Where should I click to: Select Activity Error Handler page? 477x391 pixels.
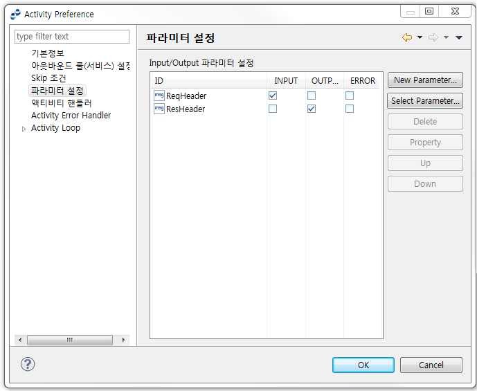click(71, 116)
